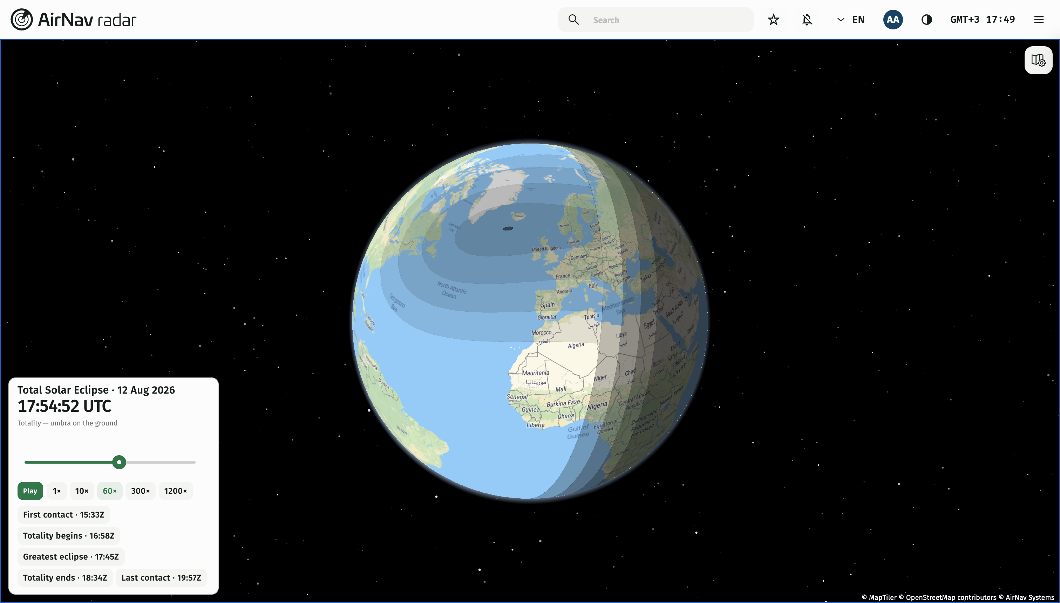
Task: Jump to Greatest eclipse 17:45Z
Action: click(x=71, y=557)
